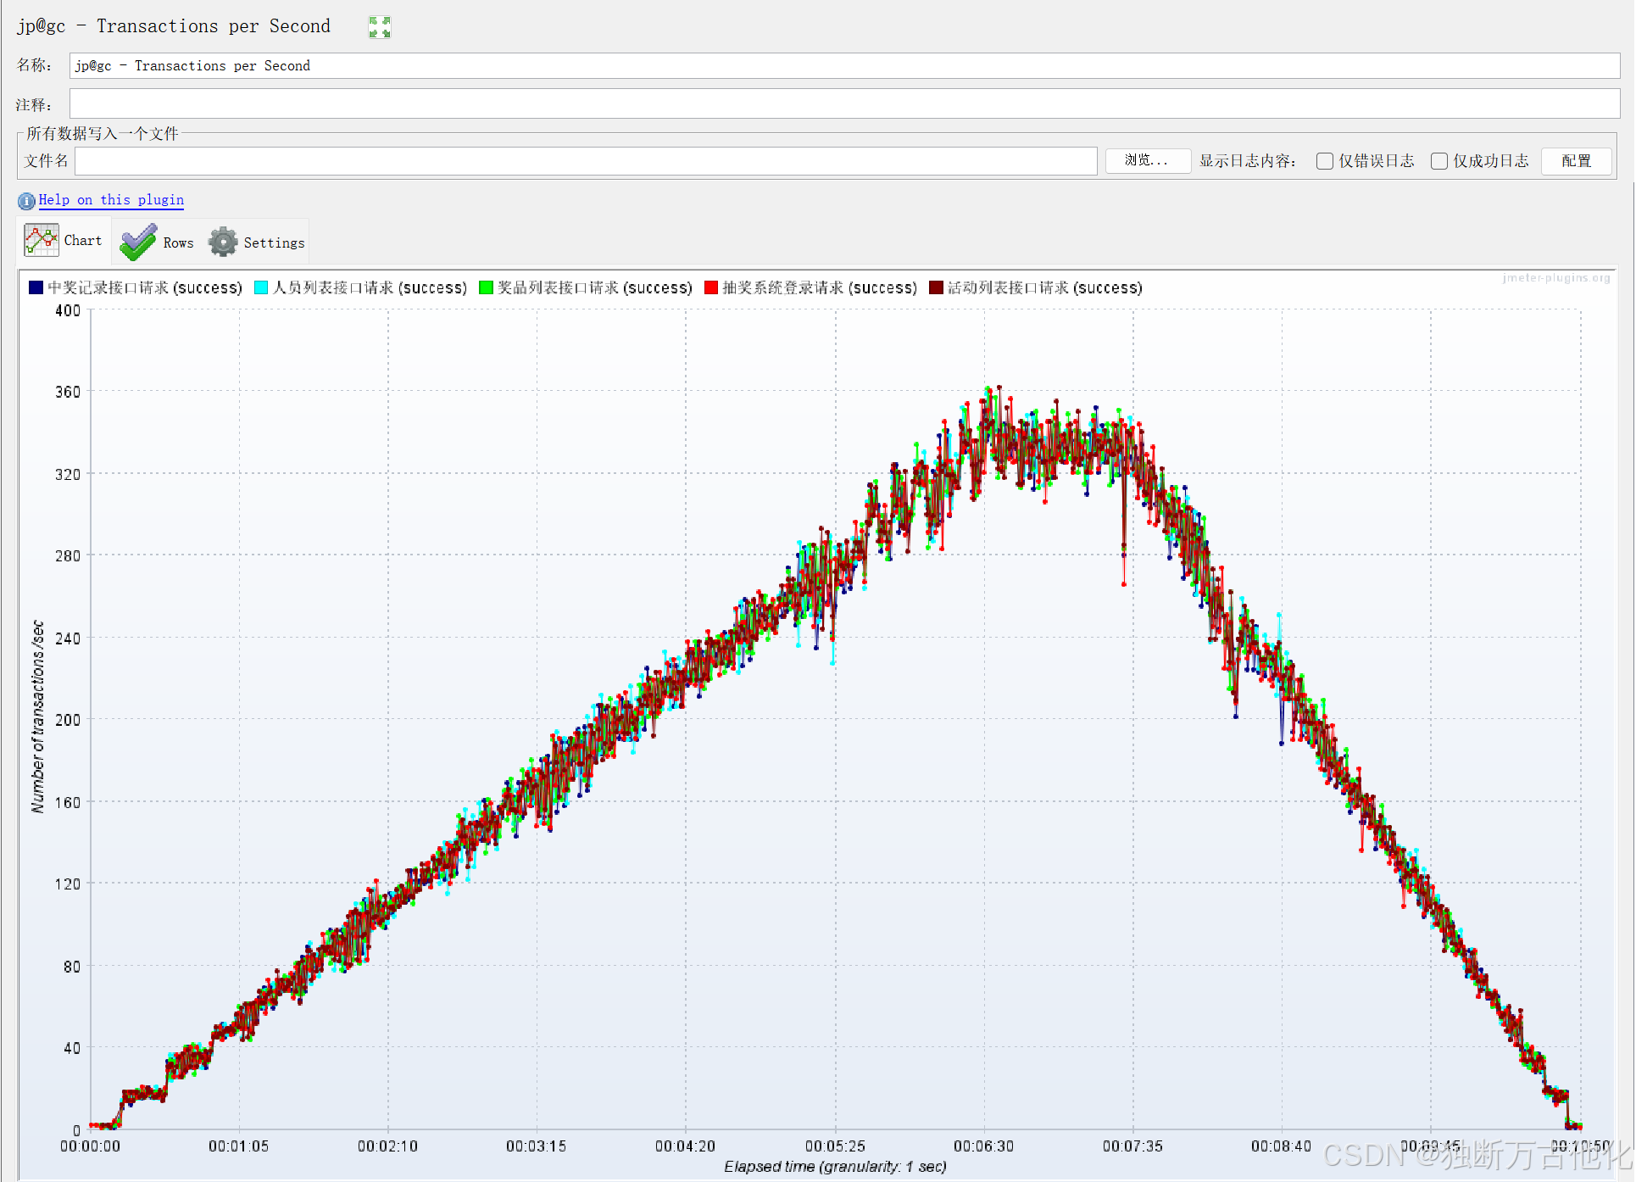Image resolution: width=1636 pixels, height=1182 pixels.
Task: Open the Settings tab
Action: (x=273, y=243)
